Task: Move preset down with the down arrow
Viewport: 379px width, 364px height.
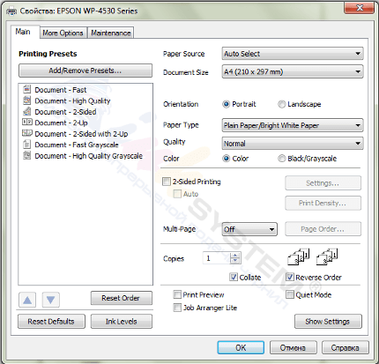Action: point(50,300)
